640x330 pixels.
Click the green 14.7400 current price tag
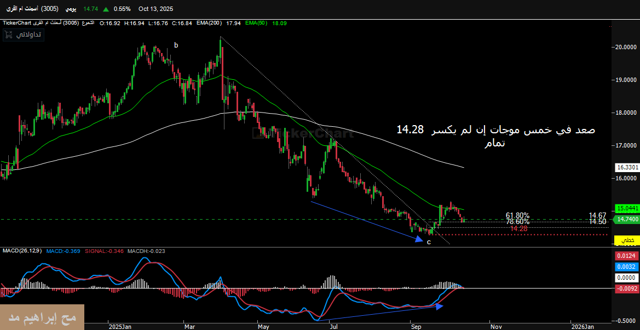(625, 219)
